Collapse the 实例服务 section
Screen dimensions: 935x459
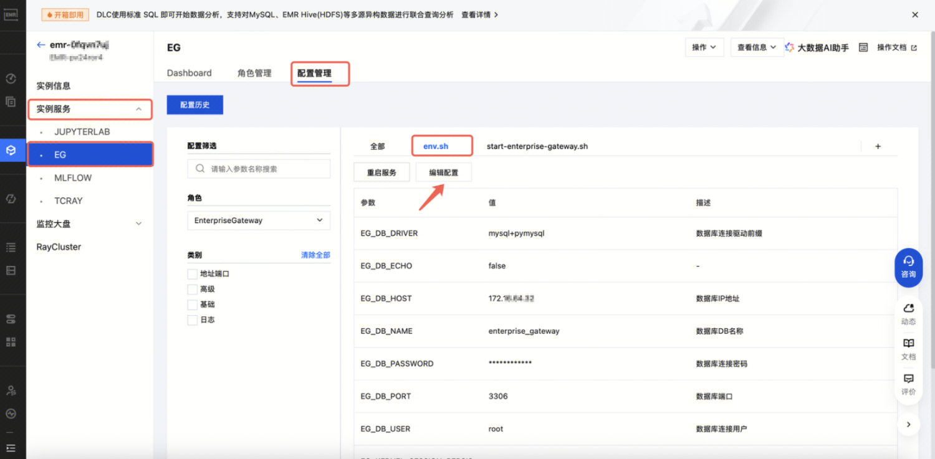[138, 109]
